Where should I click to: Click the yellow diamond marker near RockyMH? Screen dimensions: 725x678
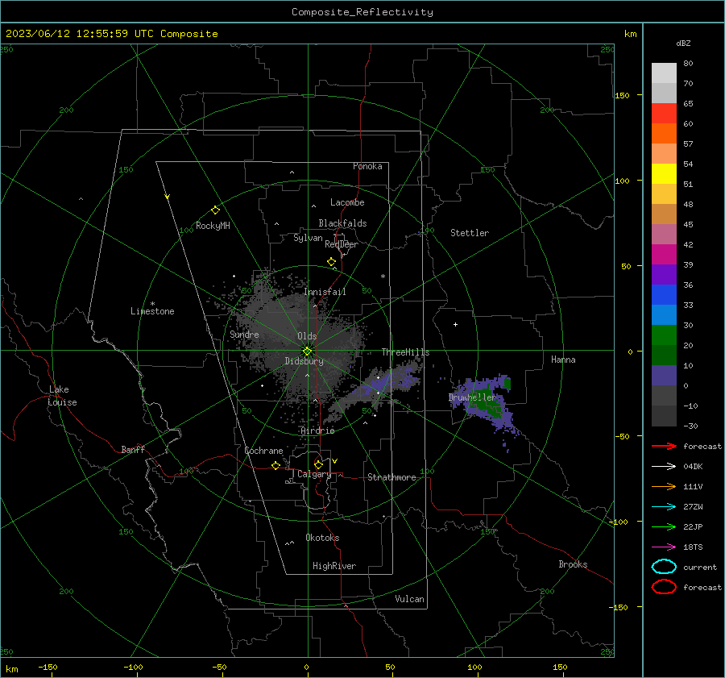pyautogui.click(x=215, y=210)
